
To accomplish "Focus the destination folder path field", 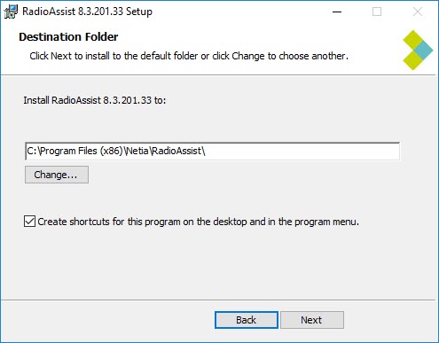I will click(212, 152).
